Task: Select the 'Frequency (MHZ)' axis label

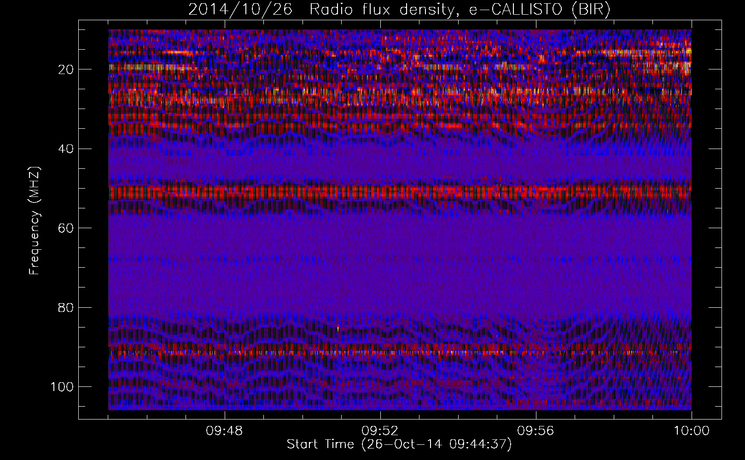Action: [35, 220]
